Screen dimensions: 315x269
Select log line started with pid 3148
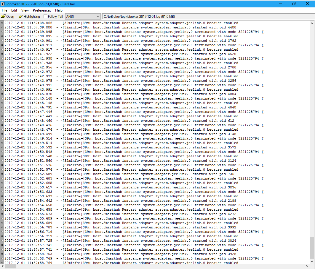pos(120,134)
